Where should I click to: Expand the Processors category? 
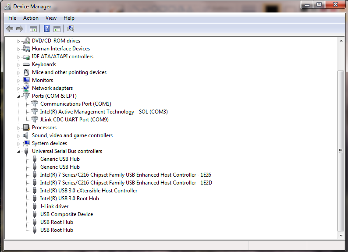pyautogui.click(x=19, y=128)
